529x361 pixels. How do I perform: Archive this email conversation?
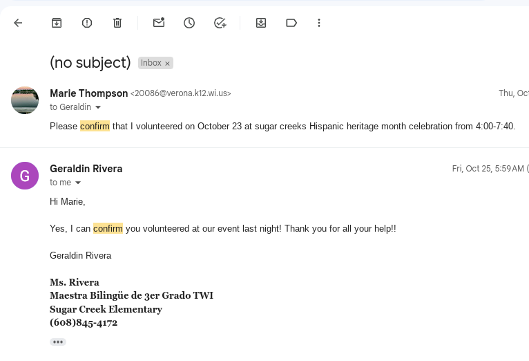coord(57,23)
